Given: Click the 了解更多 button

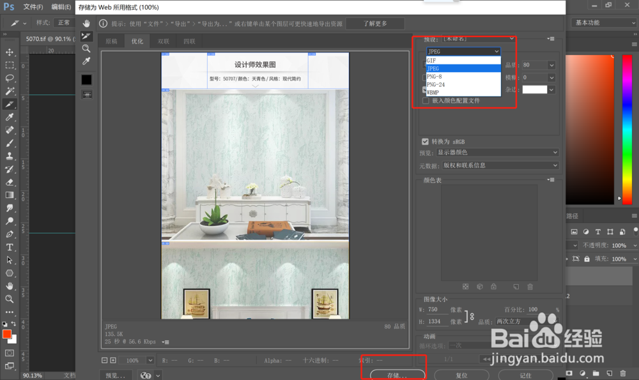Looking at the screenshot, I should 375,24.
